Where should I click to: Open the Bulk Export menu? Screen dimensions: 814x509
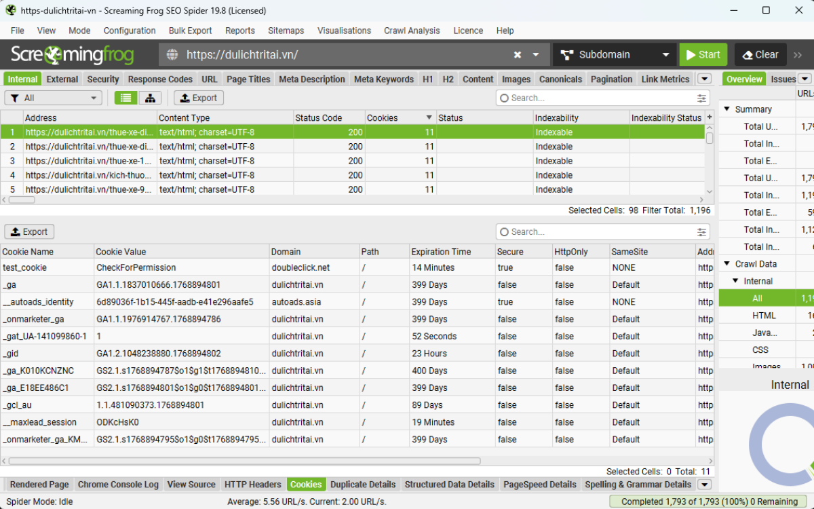pos(190,31)
